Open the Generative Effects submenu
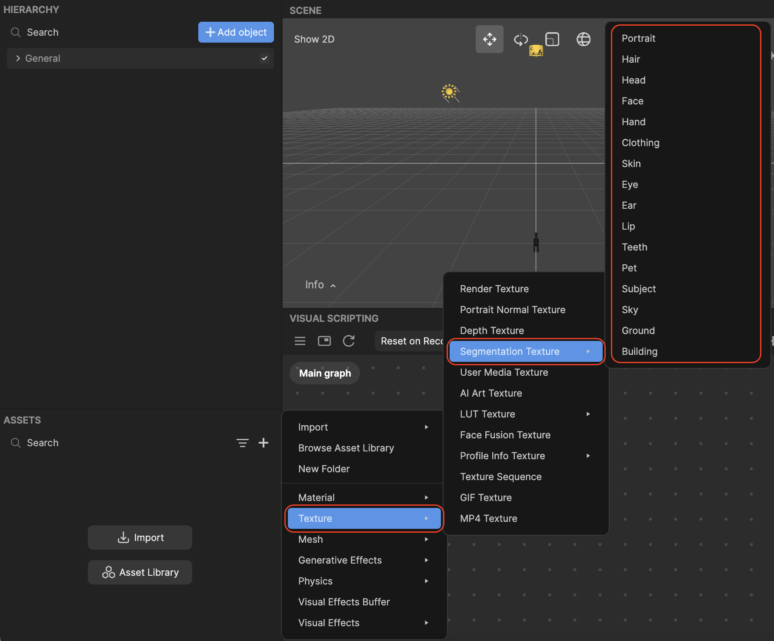 [364, 560]
